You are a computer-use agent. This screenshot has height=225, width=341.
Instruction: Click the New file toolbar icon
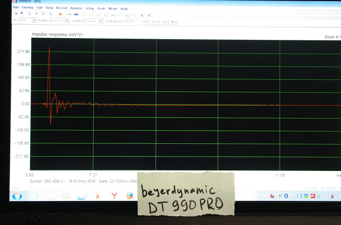16,14
